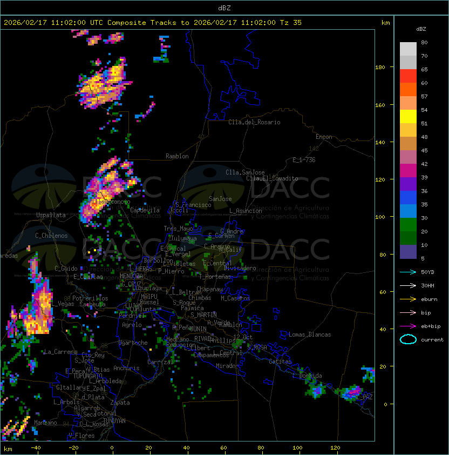Select the purple 36 dBZ color band
Screen dimensions: 449x455
408,184
